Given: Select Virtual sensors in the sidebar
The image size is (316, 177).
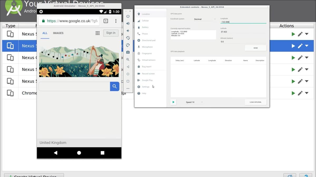Looking at the screenshot, I should tap(149, 60).
